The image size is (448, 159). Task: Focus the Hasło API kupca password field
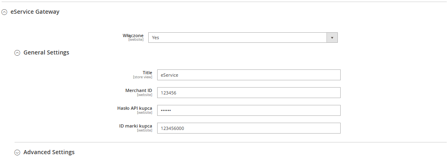[249, 110]
